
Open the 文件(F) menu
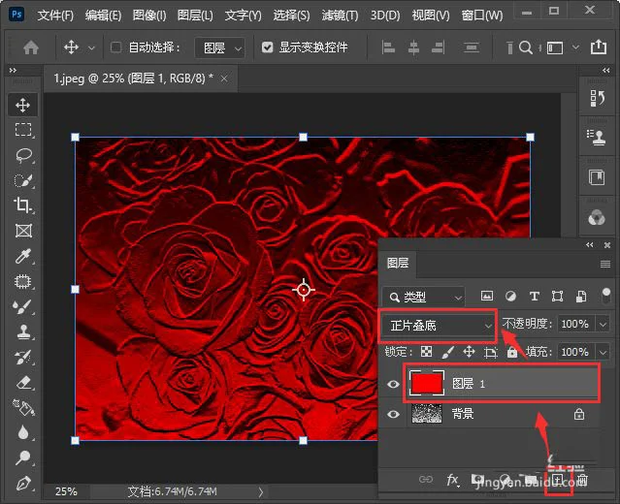click(x=55, y=15)
